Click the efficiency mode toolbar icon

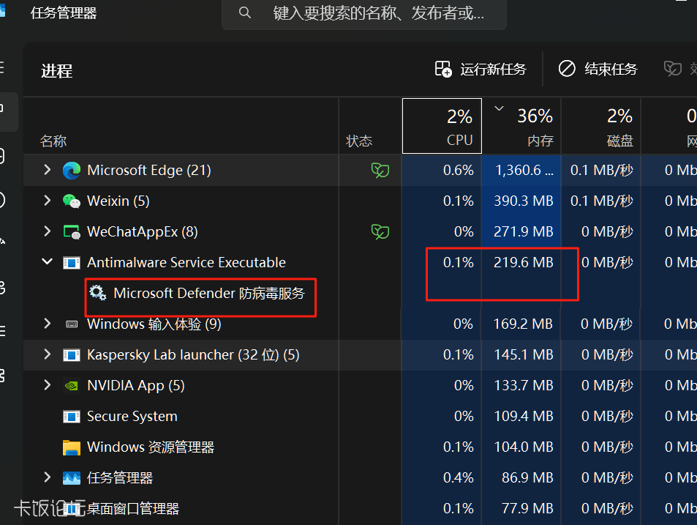tap(673, 69)
